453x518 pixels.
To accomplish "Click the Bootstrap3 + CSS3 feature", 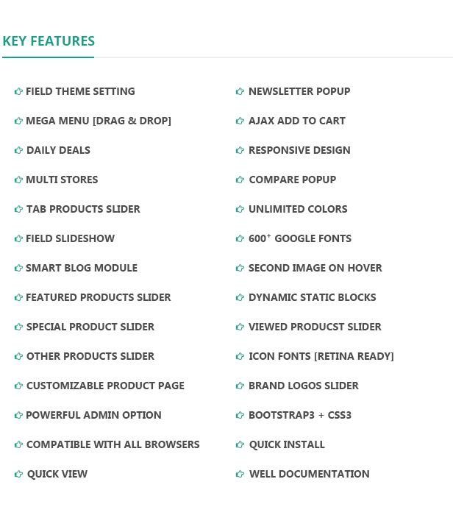I will coord(300,415).
